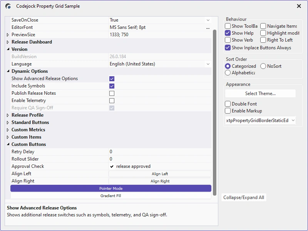Enable the Publish Release Notes checkbox

click(112, 93)
